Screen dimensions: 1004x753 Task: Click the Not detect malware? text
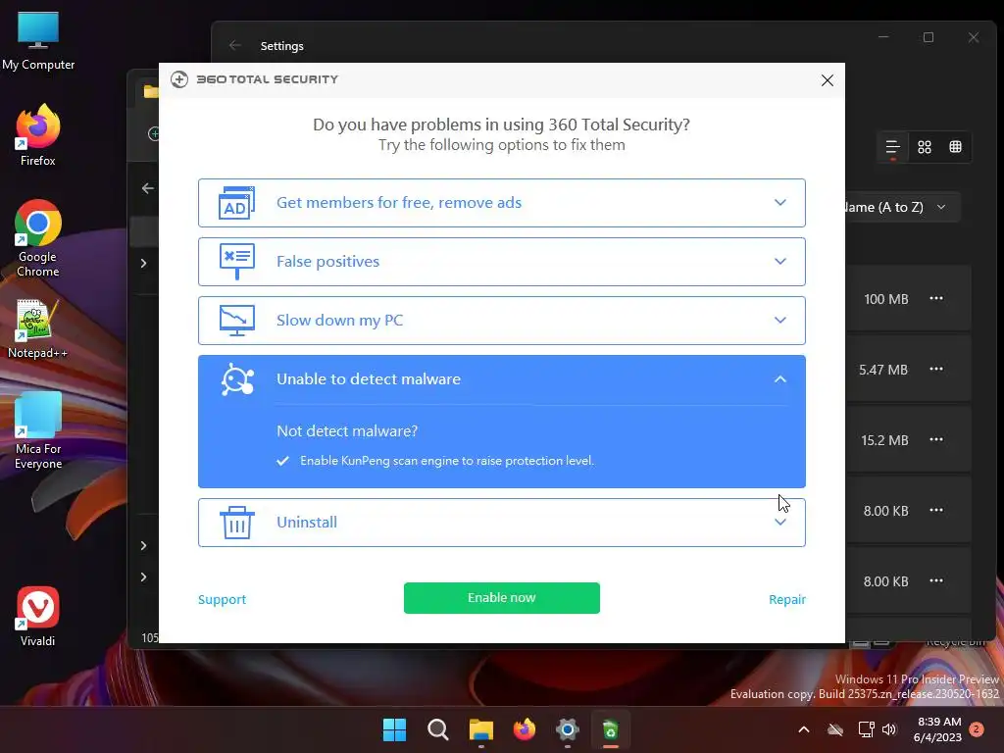tap(347, 431)
